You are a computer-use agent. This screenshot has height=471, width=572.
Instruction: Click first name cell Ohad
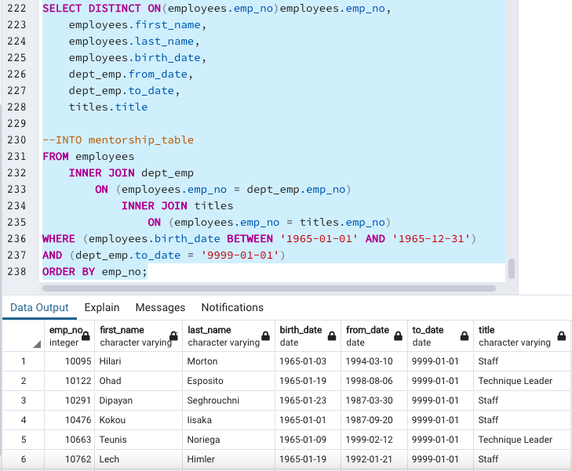pyautogui.click(x=138, y=381)
